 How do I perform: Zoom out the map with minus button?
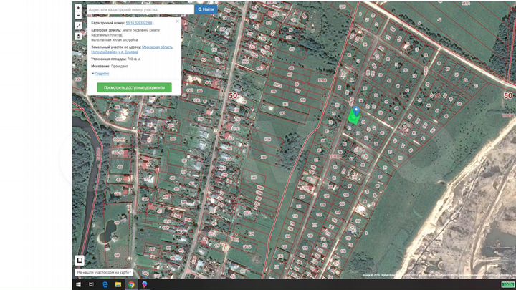pos(78,16)
